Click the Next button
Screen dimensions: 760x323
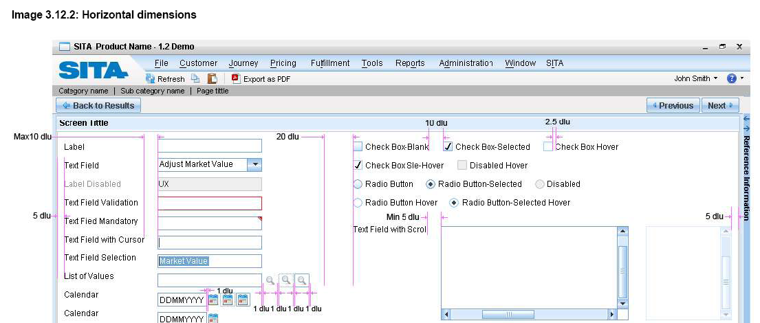coord(720,106)
